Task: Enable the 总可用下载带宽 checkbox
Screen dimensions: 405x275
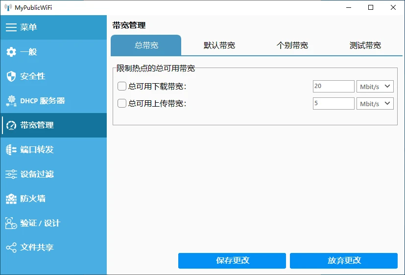Action: (x=122, y=87)
